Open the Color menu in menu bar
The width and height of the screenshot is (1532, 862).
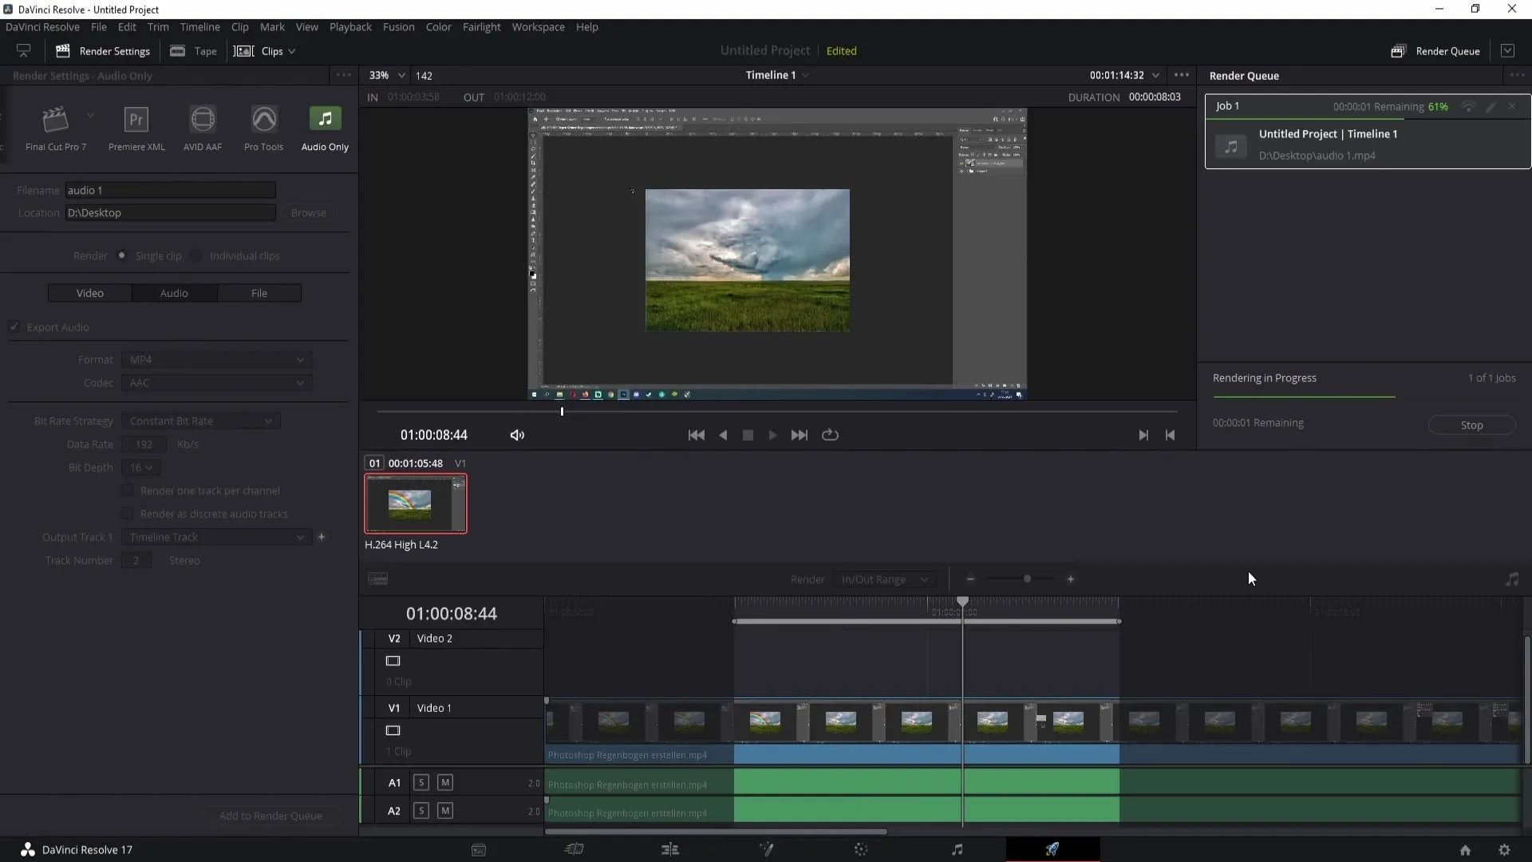(439, 26)
